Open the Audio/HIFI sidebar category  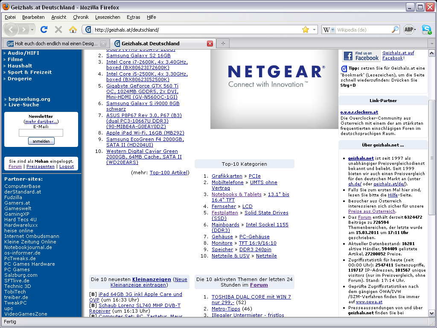23,53
